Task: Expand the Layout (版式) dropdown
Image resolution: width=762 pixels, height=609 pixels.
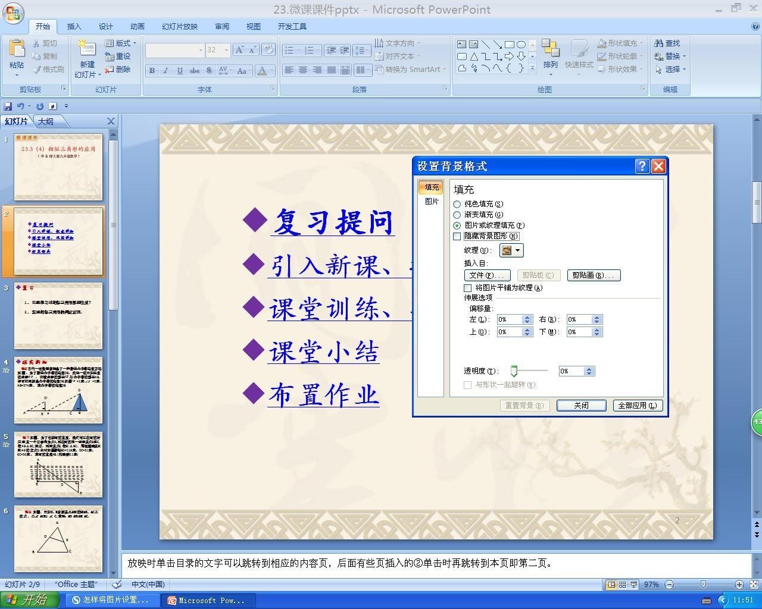Action: (121, 43)
